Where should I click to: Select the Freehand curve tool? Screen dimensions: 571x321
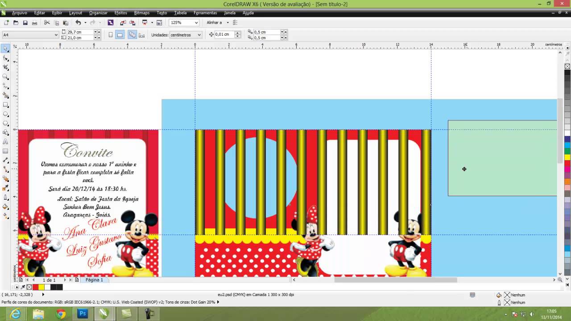[6, 86]
